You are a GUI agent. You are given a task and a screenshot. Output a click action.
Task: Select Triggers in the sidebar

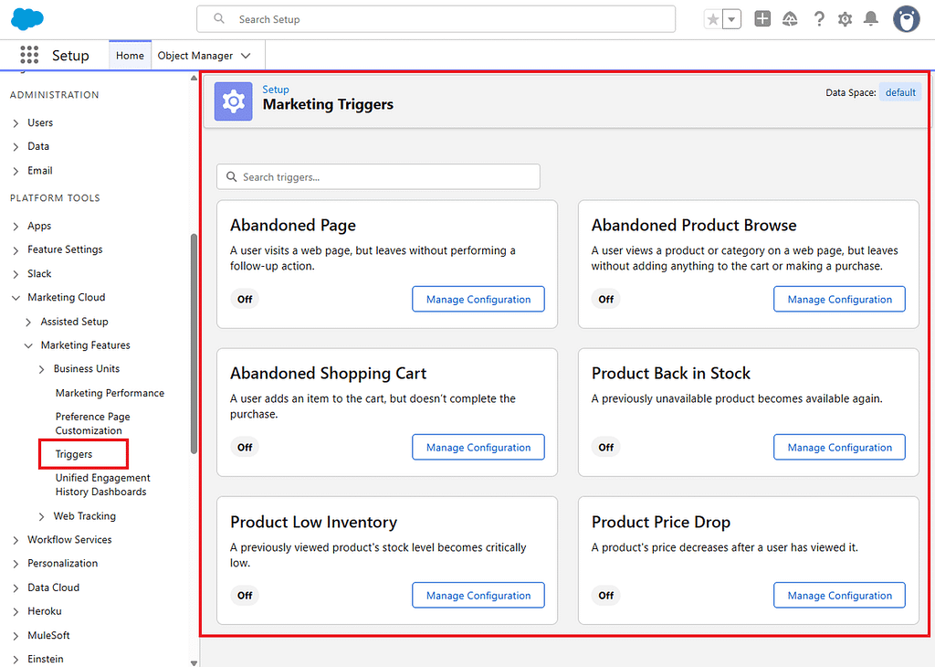click(74, 454)
